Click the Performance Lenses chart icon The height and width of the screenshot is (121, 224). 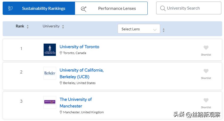coord(84,9)
